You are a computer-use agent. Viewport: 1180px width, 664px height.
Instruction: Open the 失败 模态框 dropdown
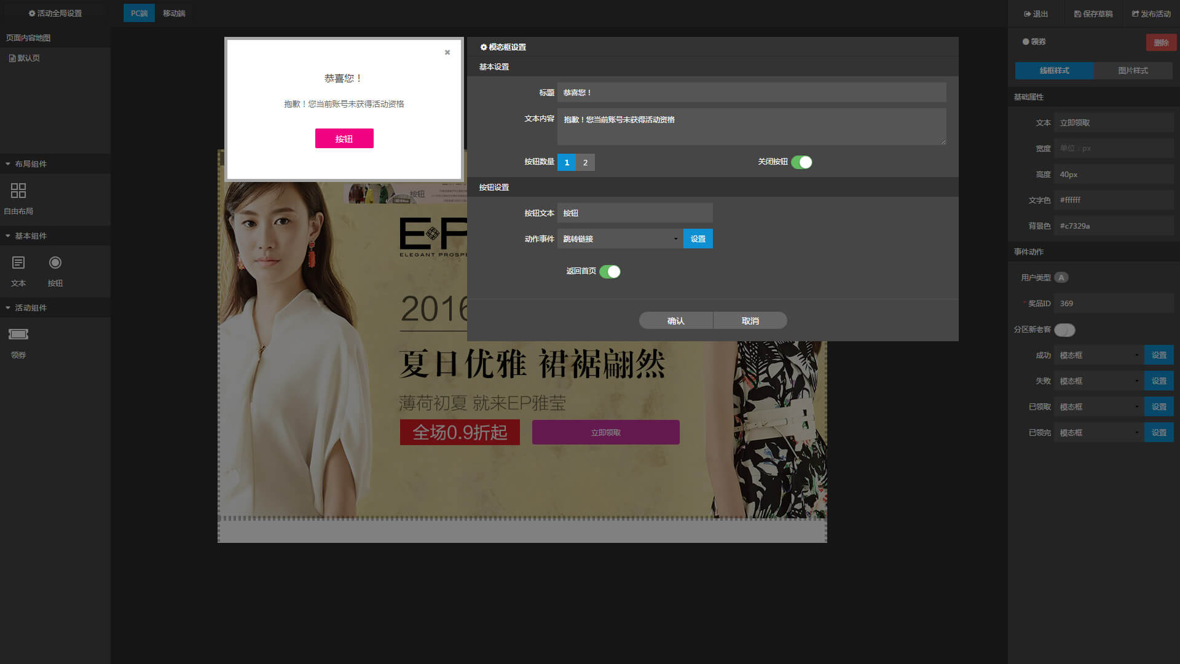(1099, 381)
